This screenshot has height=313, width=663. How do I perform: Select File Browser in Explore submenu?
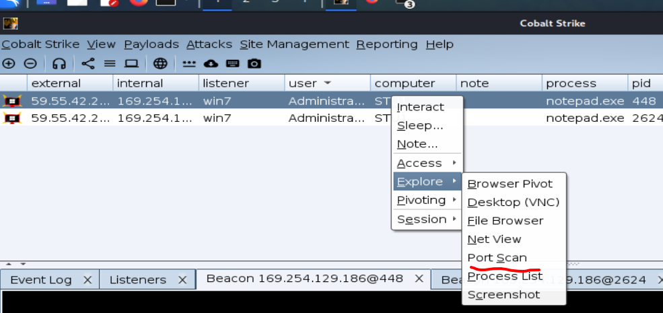(x=514, y=221)
